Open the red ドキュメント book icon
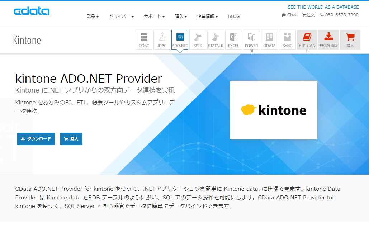 tap(307, 40)
